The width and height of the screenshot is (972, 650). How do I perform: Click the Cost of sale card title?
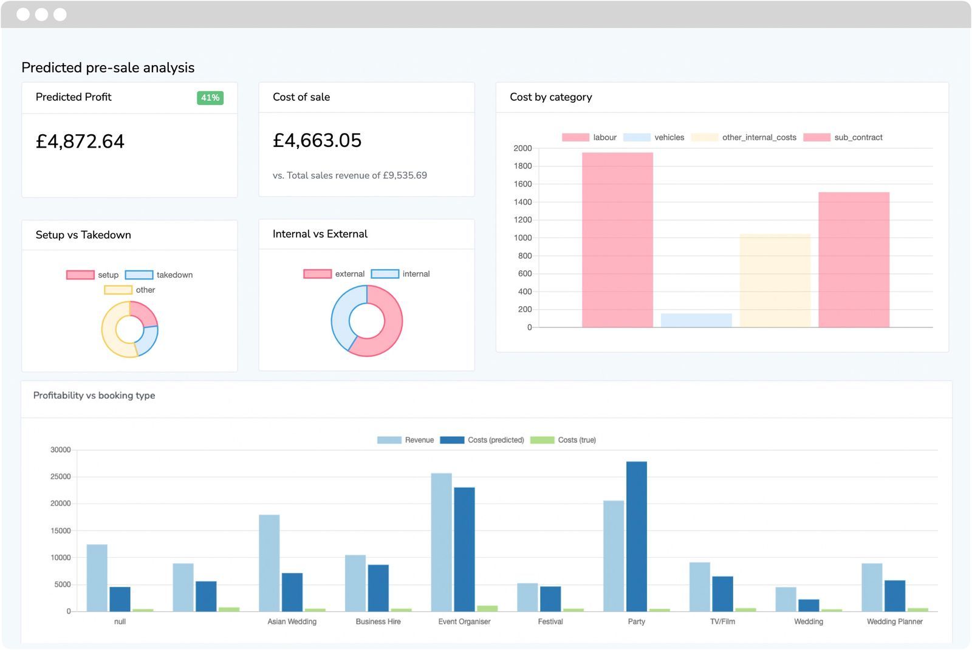click(x=301, y=97)
